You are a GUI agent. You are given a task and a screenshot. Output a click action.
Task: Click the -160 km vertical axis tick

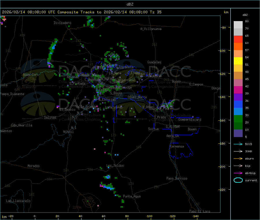[x=222, y=120]
